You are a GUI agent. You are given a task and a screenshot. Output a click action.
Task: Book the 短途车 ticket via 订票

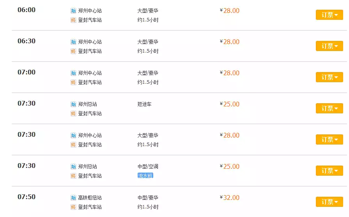[x=329, y=108]
